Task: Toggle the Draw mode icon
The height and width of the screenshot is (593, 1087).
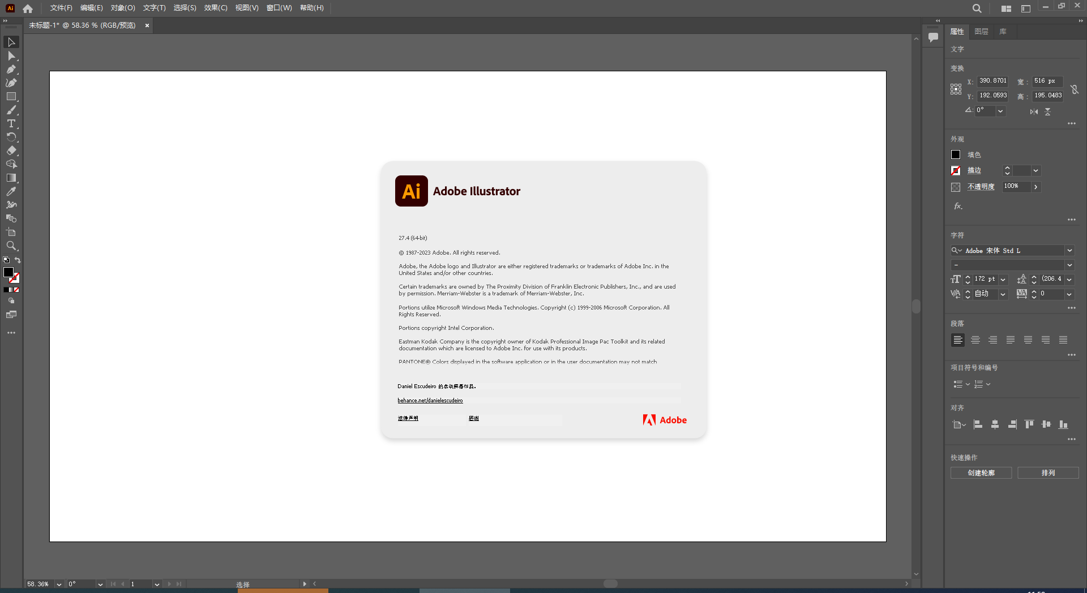Action: [x=11, y=301]
